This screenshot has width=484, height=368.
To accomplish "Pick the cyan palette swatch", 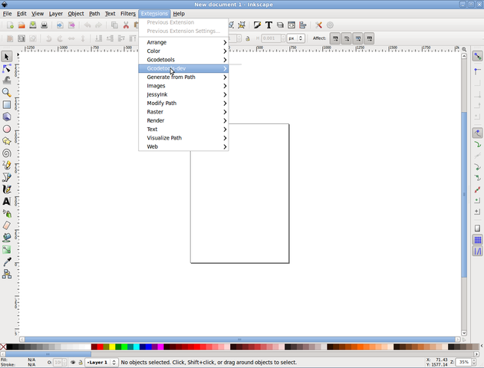I will (x=136, y=347).
